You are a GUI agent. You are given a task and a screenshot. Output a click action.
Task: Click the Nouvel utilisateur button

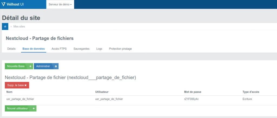pyautogui.click(x=21, y=109)
